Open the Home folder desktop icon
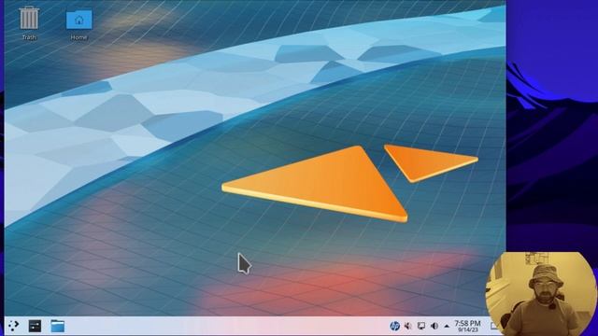The width and height of the screenshot is (598, 336). 78,20
